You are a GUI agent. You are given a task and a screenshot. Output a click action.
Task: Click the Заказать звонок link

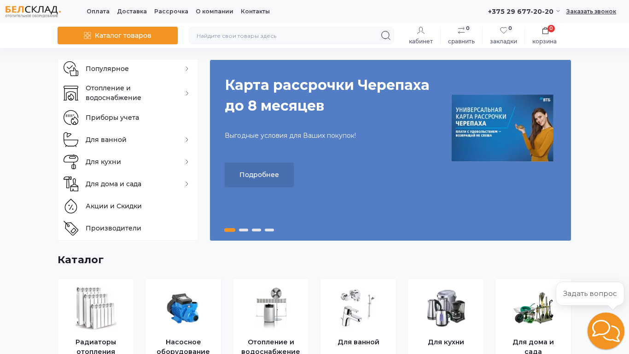591,11
